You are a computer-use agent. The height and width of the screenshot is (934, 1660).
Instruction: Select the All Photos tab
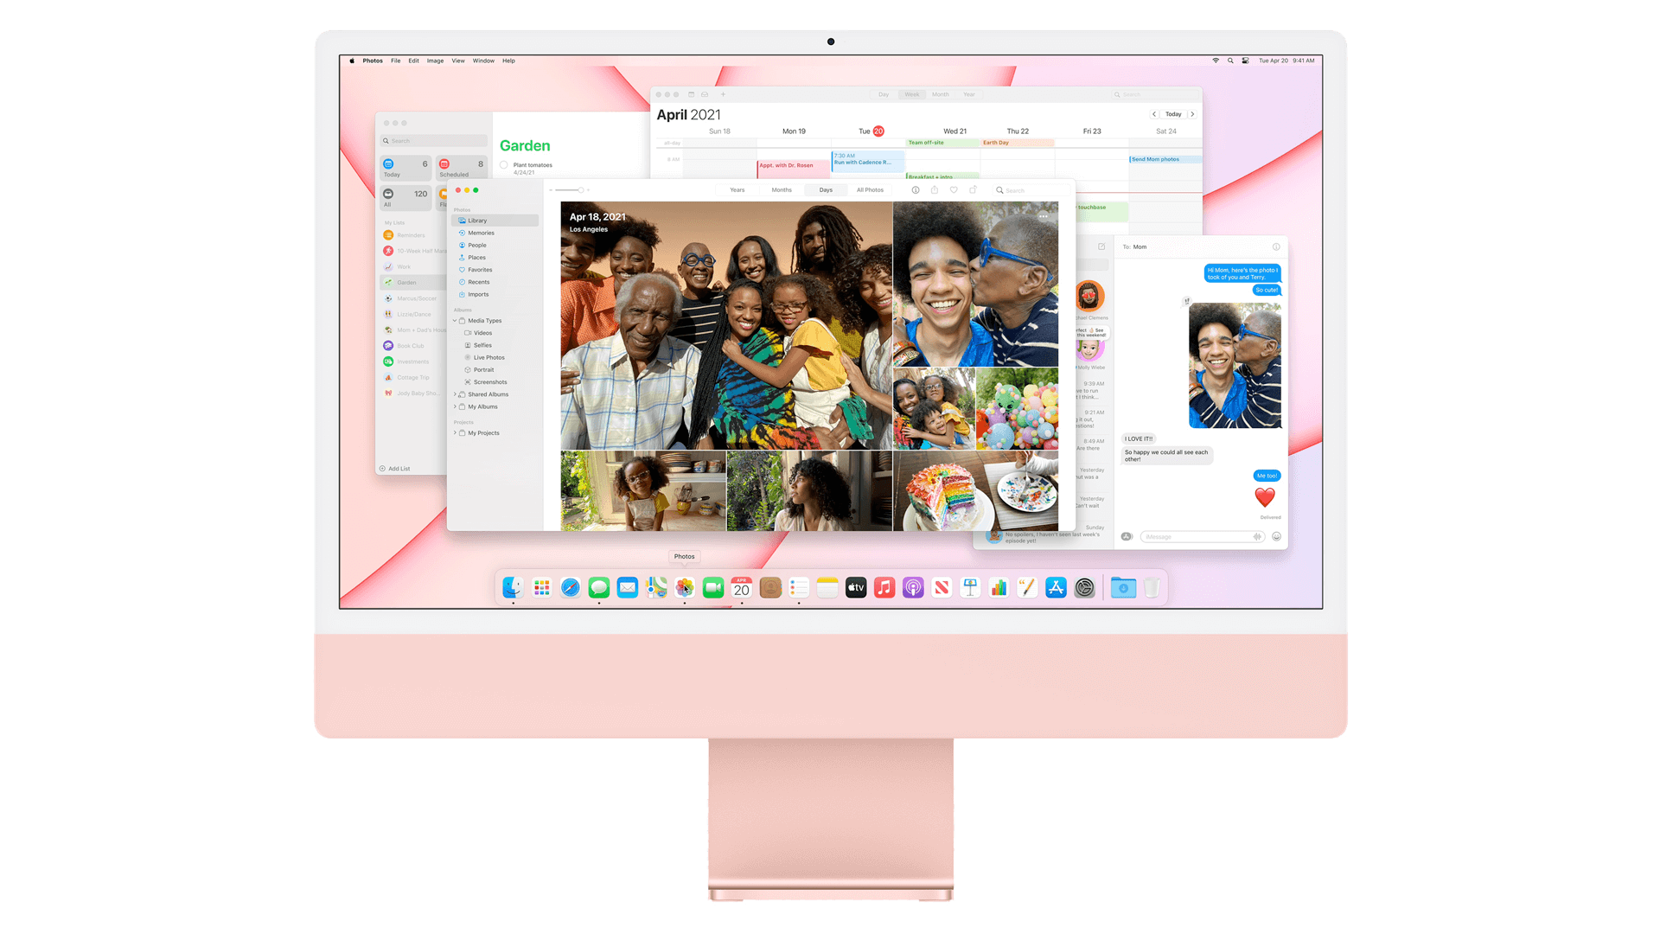pyautogui.click(x=870, y=190)
